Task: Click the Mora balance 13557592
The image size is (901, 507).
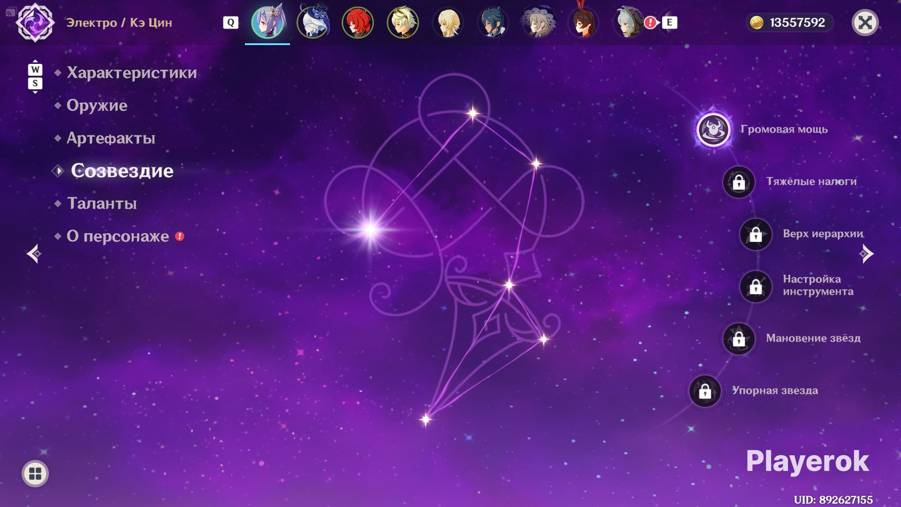Action: point(797,22)
